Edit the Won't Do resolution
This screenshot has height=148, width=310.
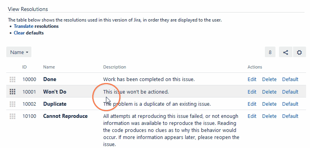pos(252,92)
